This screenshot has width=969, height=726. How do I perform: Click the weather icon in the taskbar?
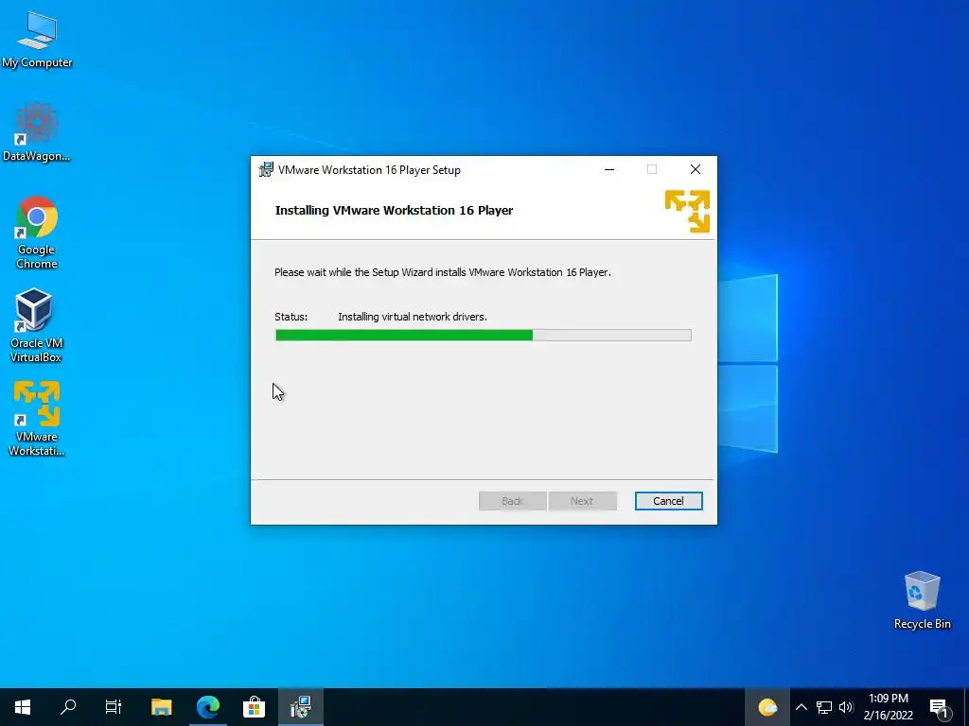[766, 707]
